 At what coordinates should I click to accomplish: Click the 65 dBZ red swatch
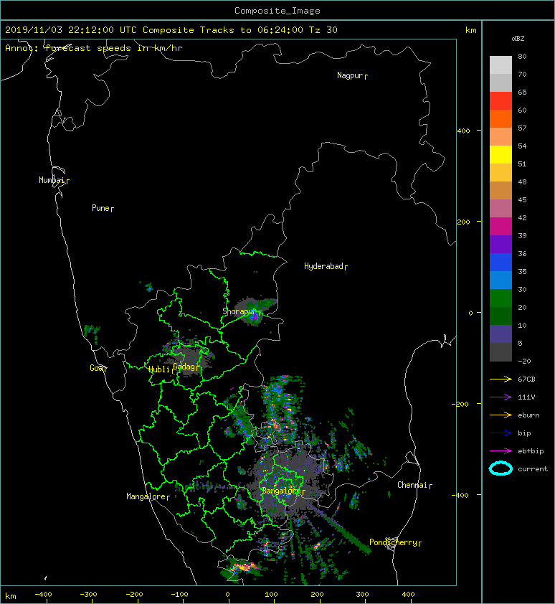(501, 101)
